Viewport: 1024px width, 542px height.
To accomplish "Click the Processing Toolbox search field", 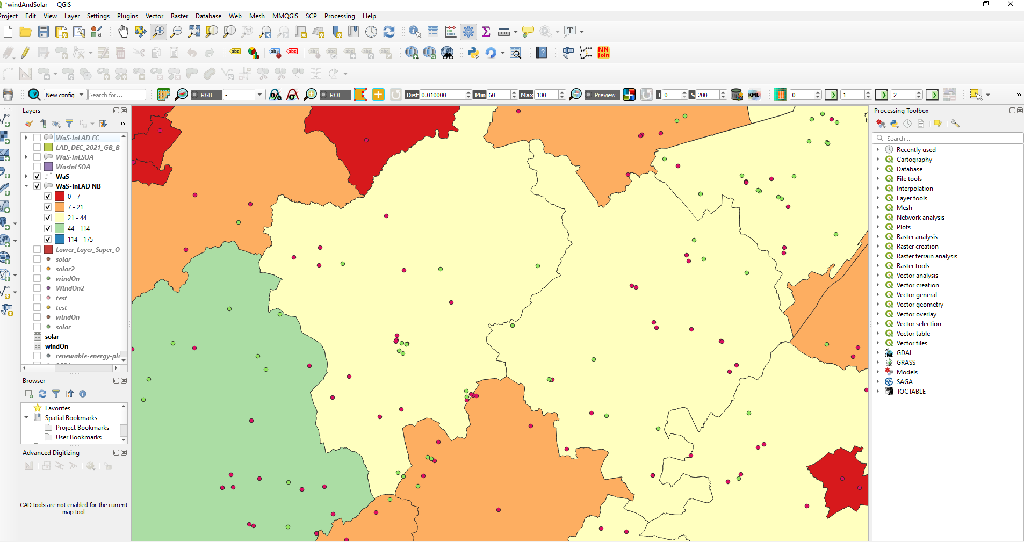I will pyautogui.click(x=948, y=138).
